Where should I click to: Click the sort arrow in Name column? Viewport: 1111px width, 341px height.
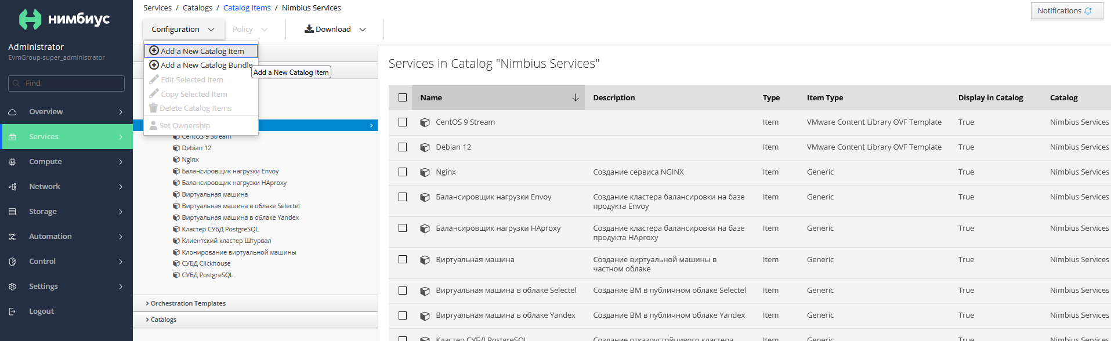click(x=576, y=97)
